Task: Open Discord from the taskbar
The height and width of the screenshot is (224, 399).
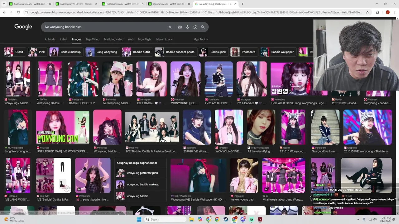Action: coord(243,219)
